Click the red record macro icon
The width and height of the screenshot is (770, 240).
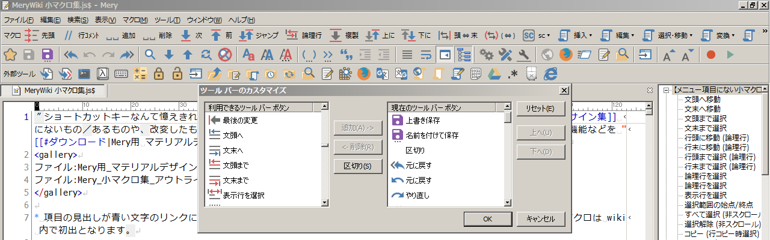click(711, 55)
